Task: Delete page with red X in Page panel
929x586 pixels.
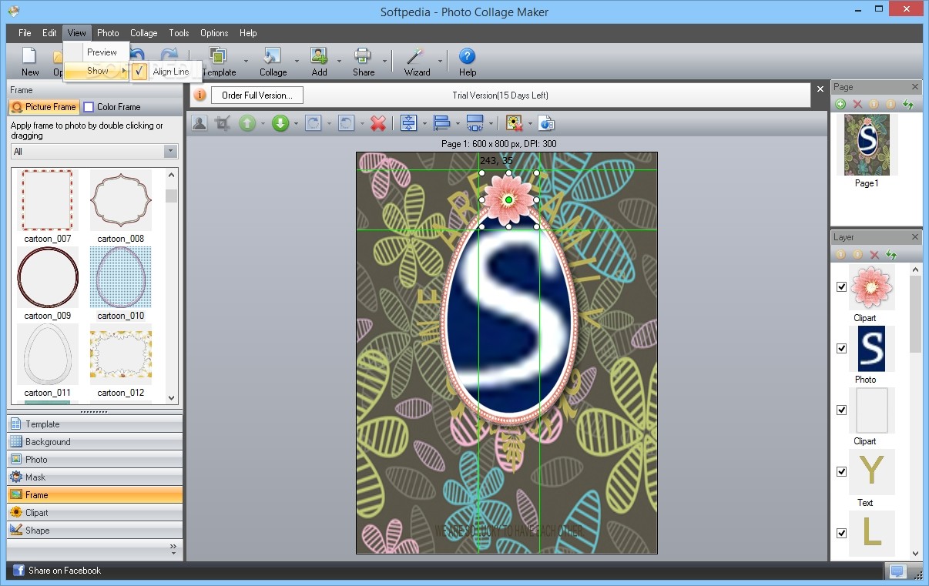Action: 857,104
